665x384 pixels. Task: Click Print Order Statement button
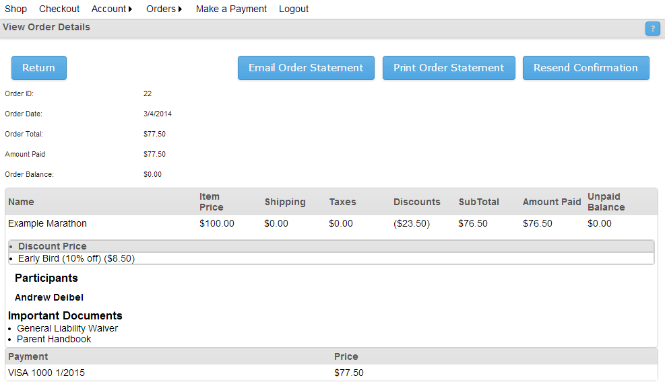pos(449,68)
